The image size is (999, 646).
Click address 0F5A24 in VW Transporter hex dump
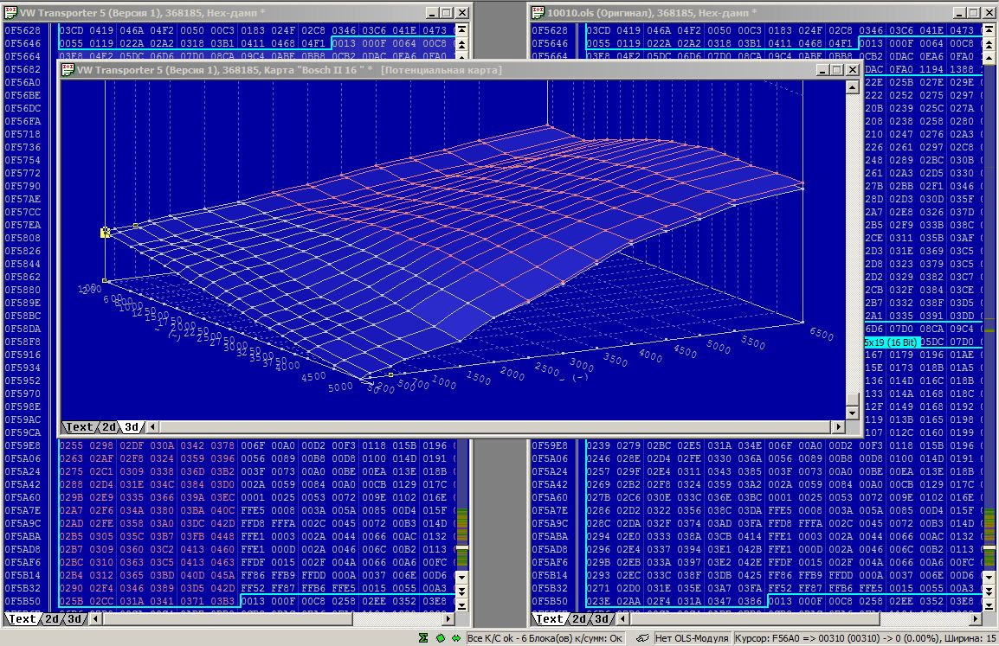click(x=23, y=471)
